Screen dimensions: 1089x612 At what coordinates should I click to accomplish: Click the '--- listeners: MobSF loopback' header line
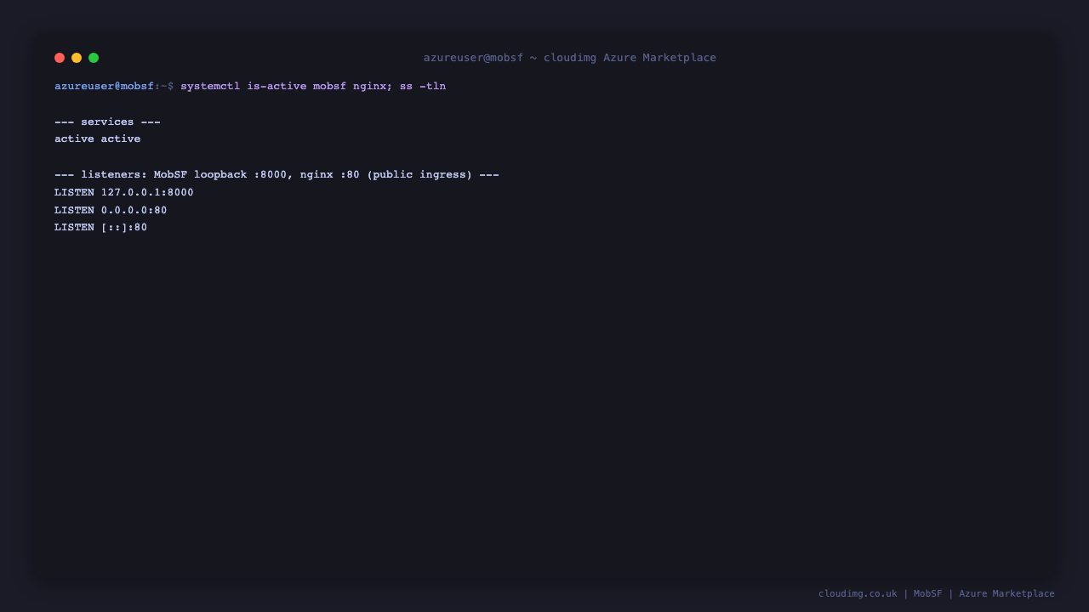click(277, 175)
